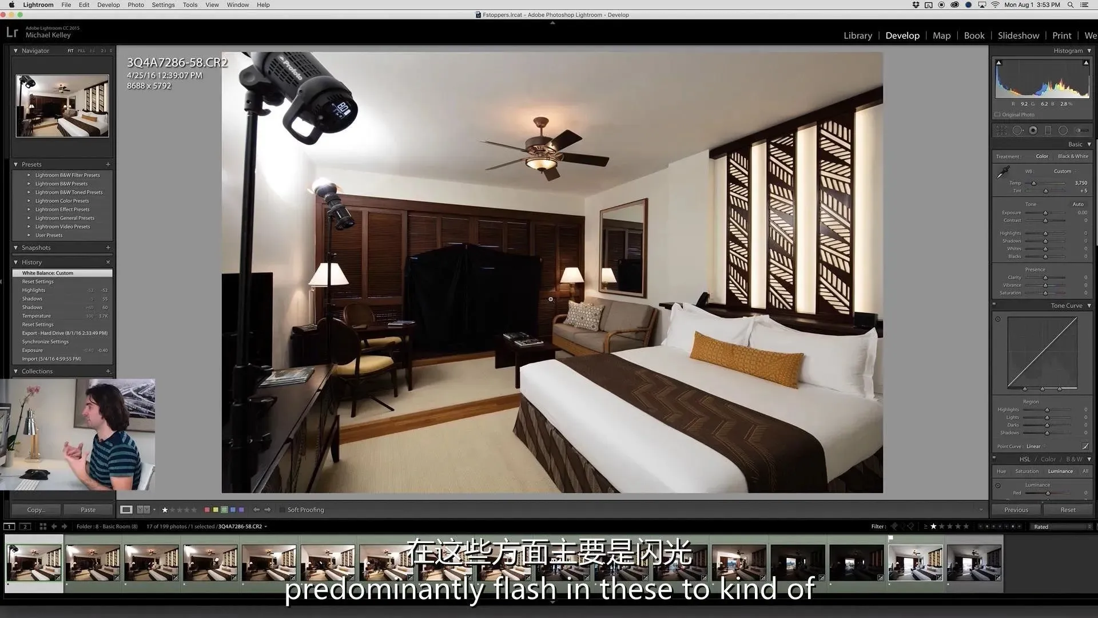
Task: Enable the Soft Proofing checkbox
Action: coord(282,510)
